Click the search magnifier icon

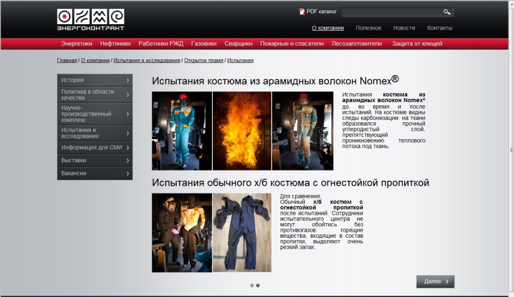pyautogui.click(x=447, y=12)
